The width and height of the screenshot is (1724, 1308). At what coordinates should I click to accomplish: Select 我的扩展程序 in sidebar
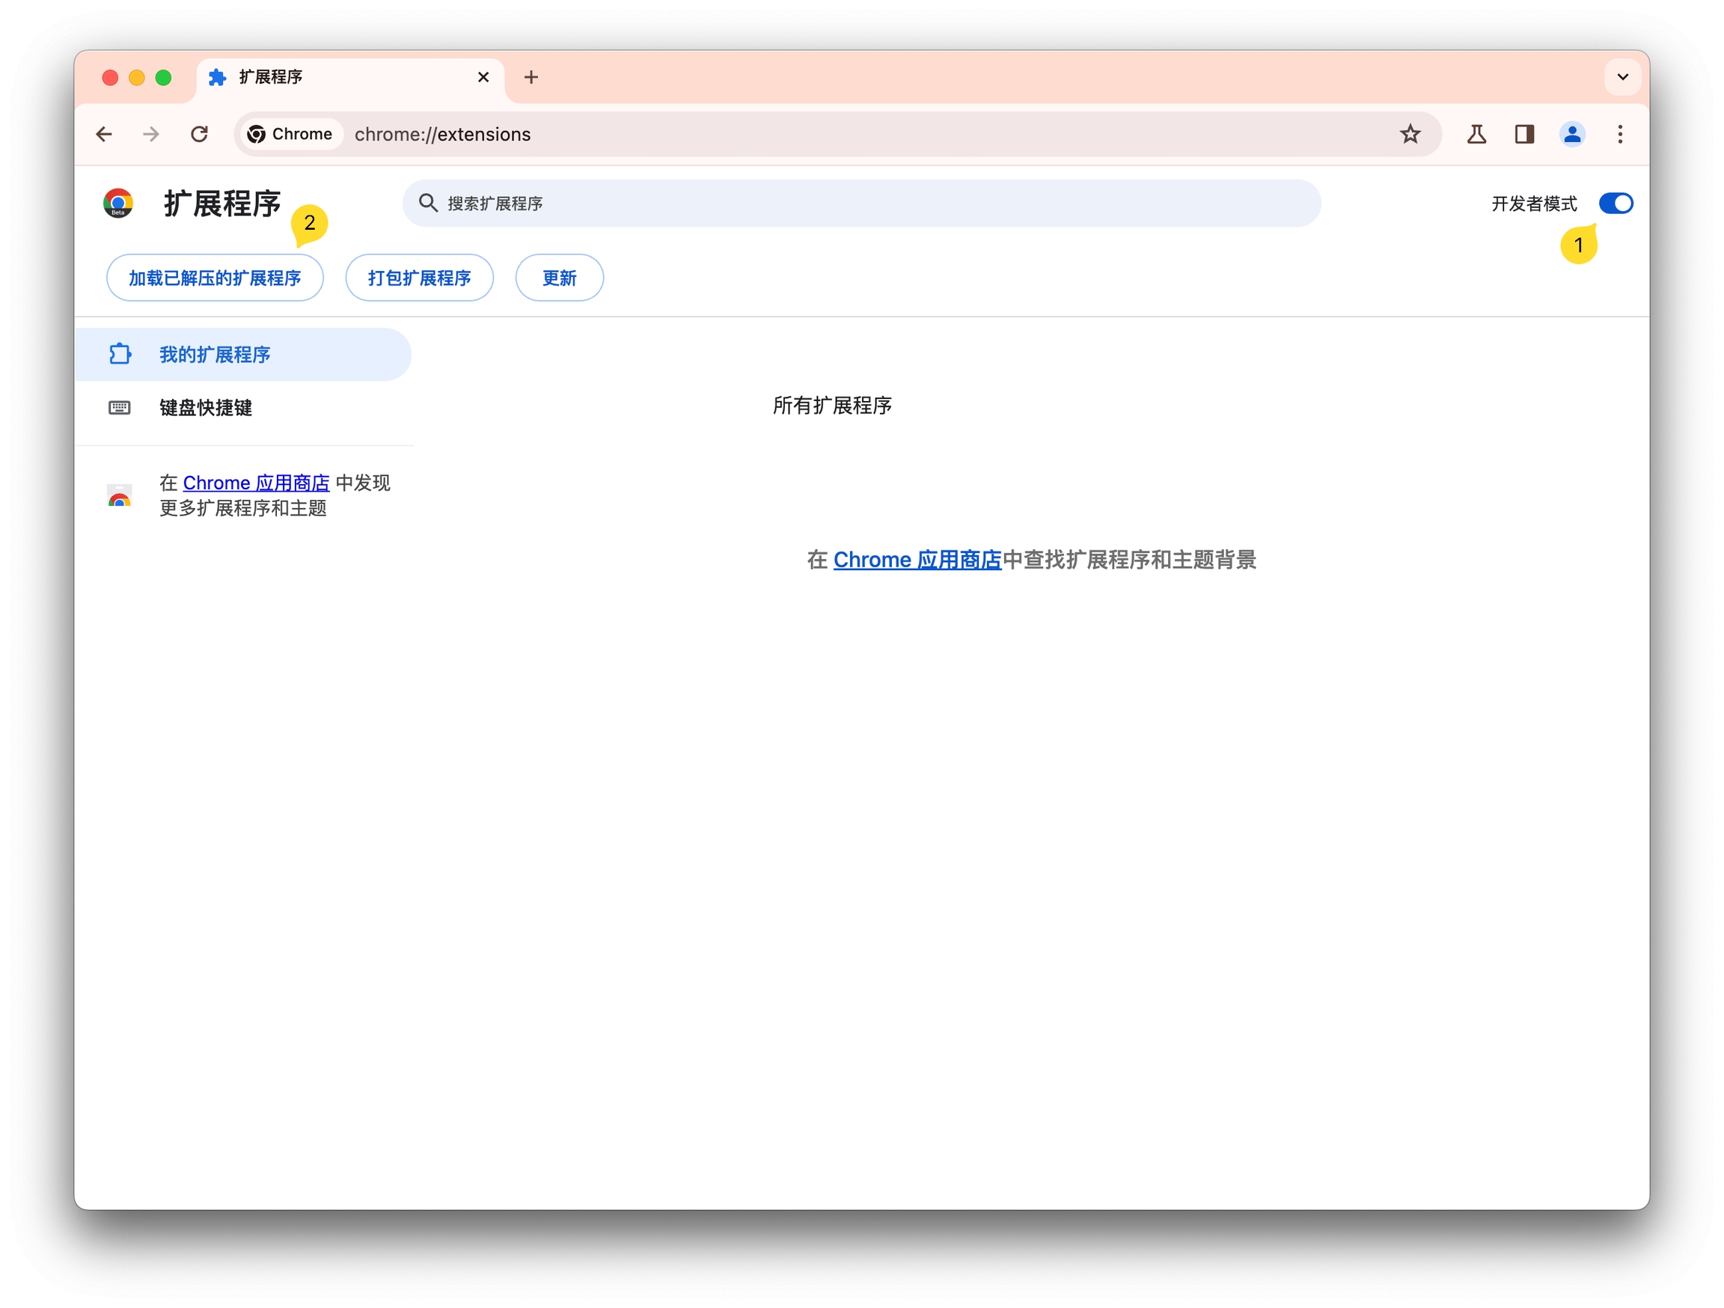(x=214, y=355)
